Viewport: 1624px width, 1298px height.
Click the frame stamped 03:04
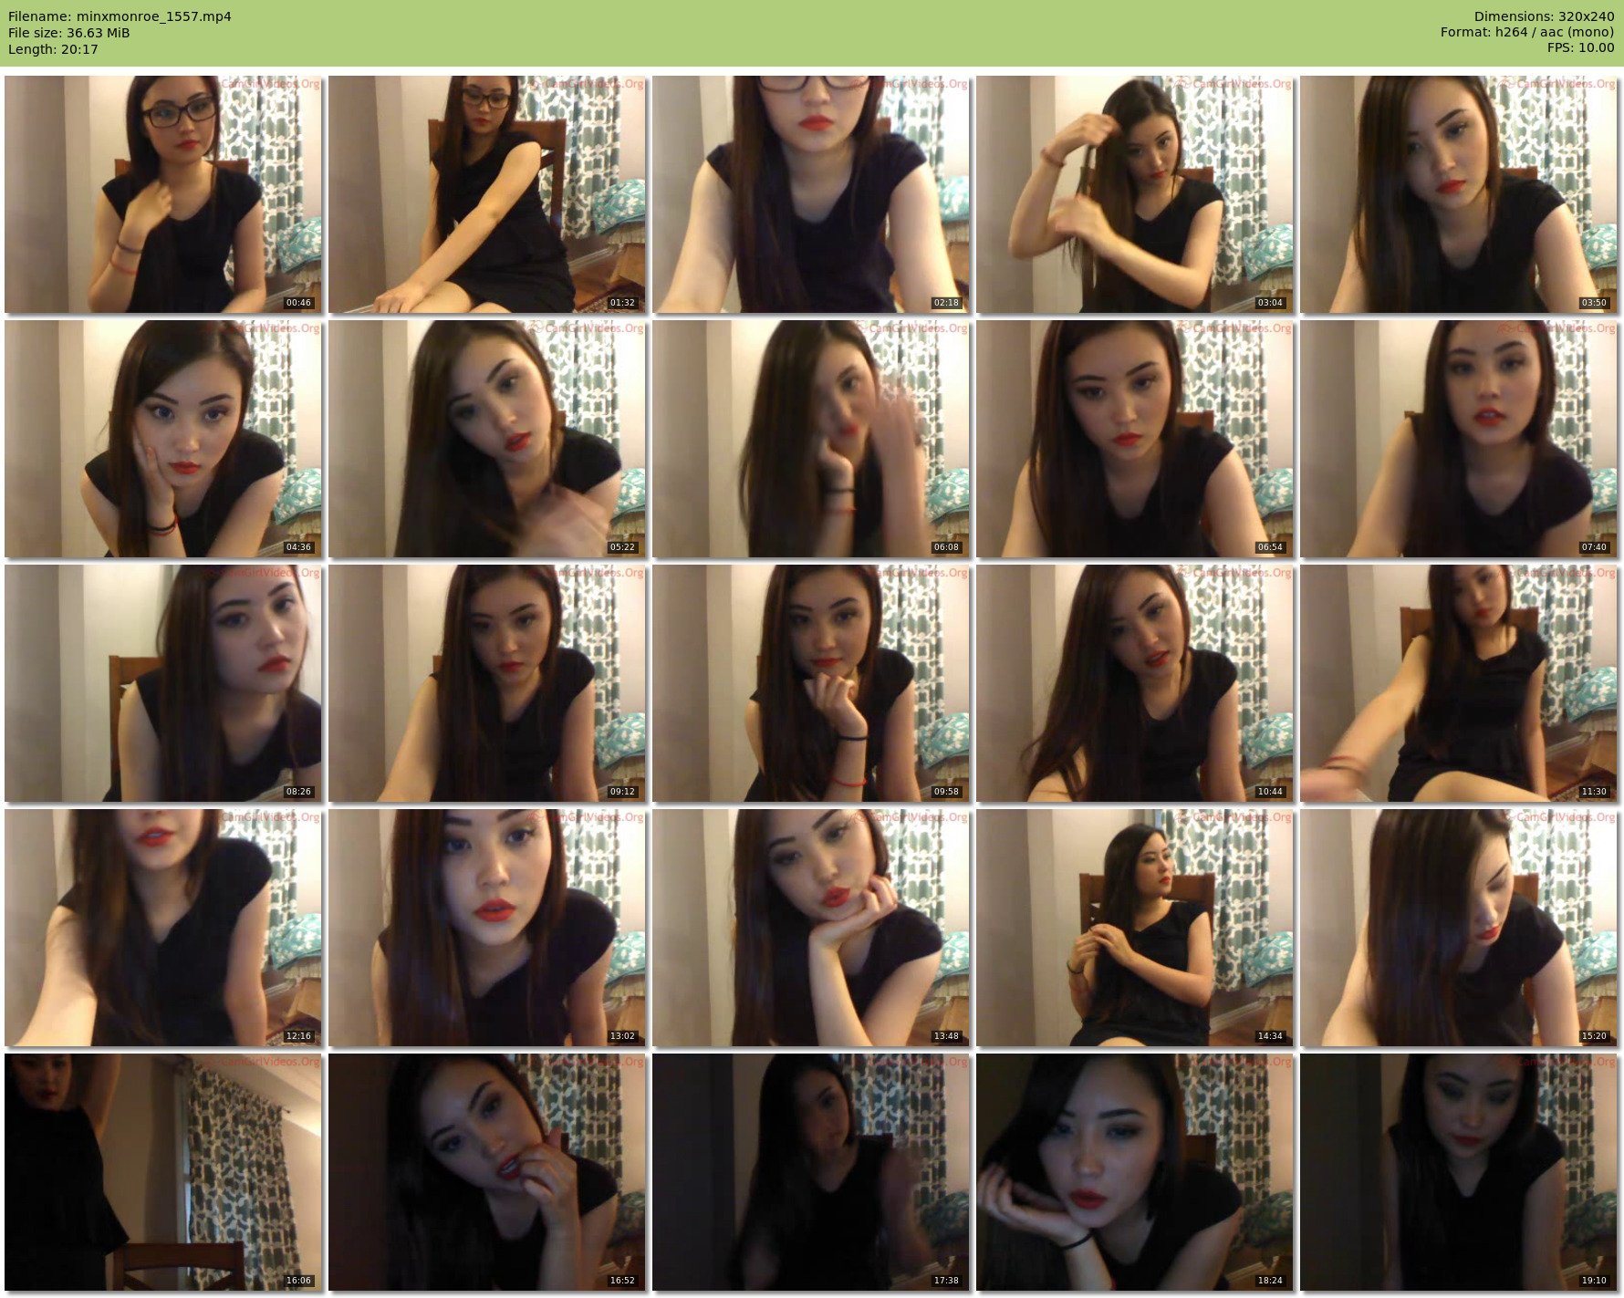(x=1135, y=194)
